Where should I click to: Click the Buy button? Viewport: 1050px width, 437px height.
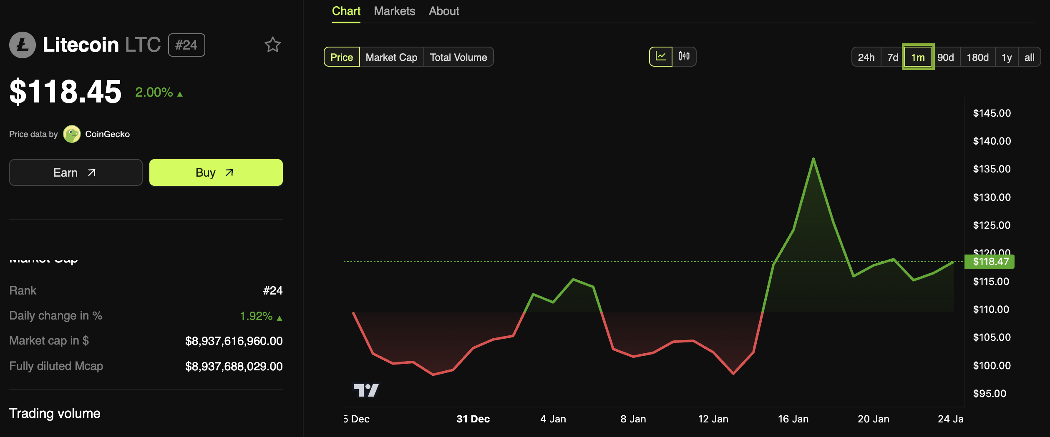click(216, 172)
